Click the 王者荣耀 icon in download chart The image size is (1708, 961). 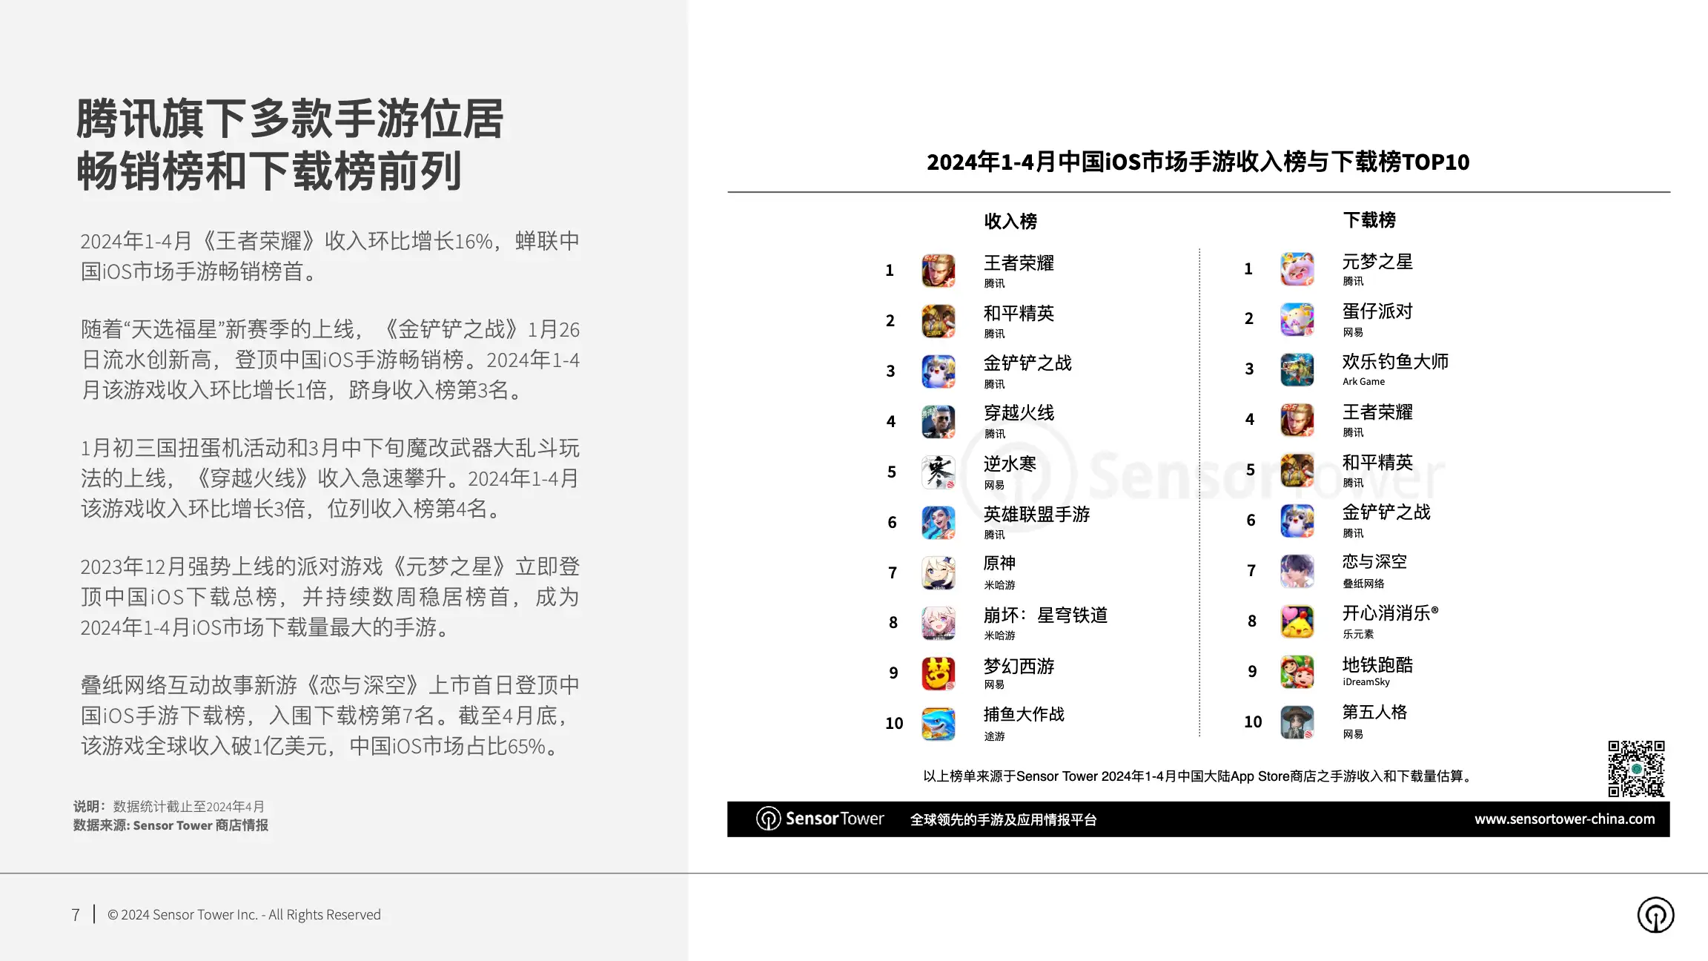pos(1297,420)
